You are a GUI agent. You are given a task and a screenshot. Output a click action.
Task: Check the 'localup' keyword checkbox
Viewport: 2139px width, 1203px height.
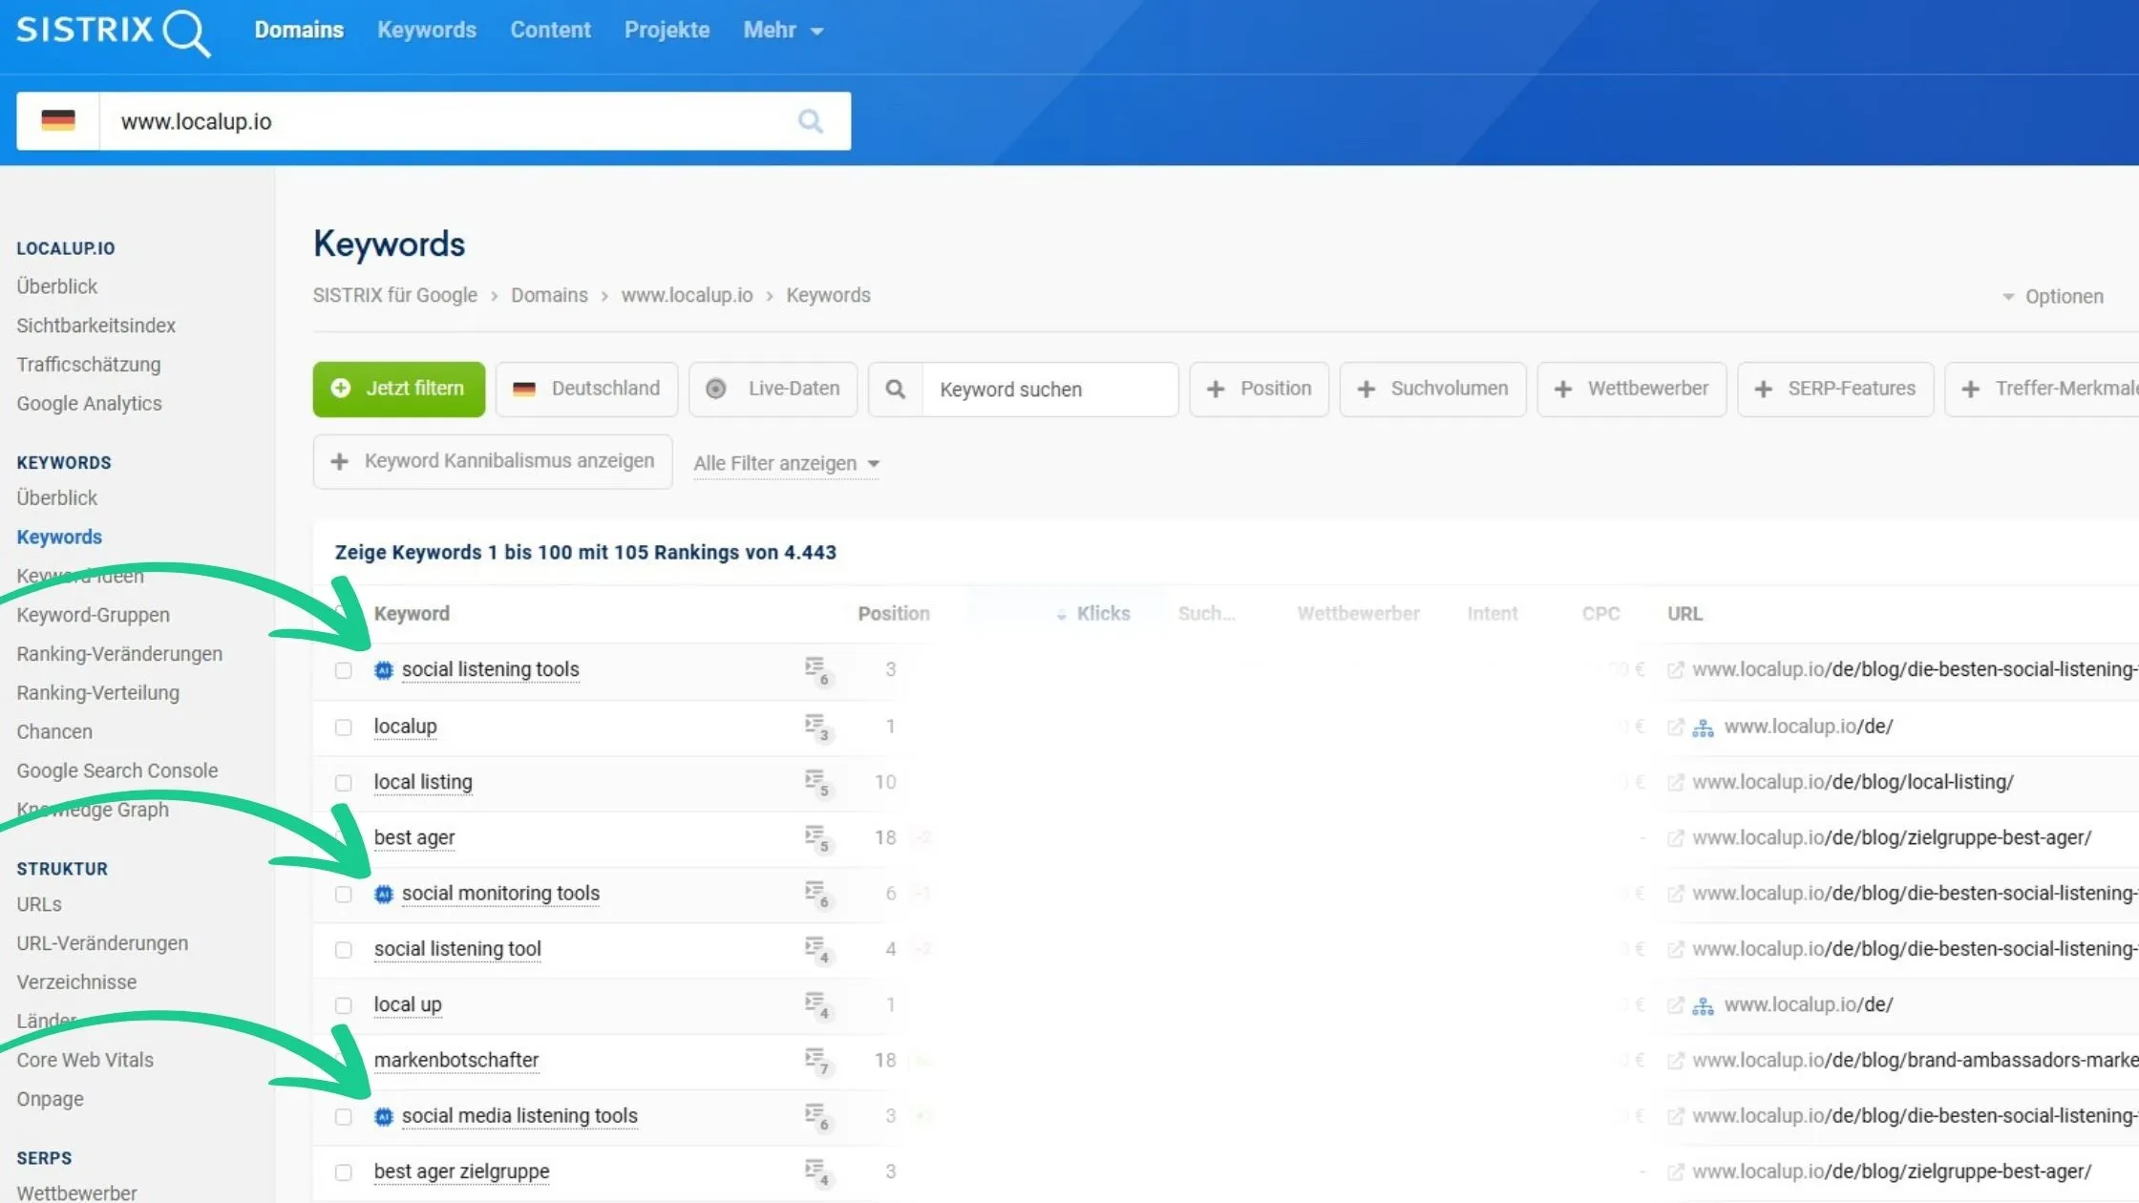point(344,728)
